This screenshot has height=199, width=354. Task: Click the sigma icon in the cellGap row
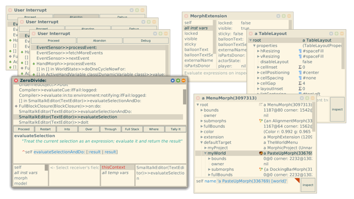300,83
